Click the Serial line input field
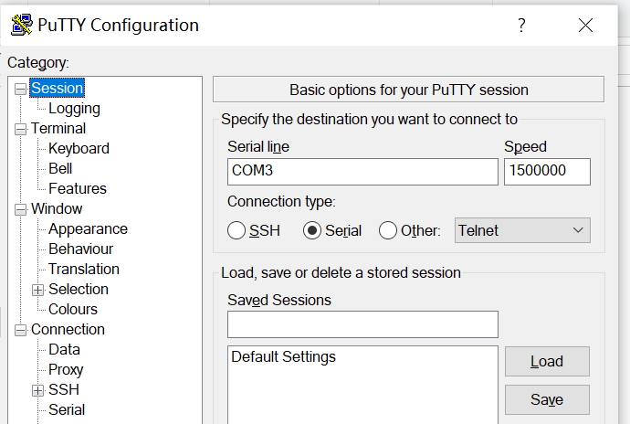Image resolution: width=630 pixels, height=424 pixels. tap(362, 171)
